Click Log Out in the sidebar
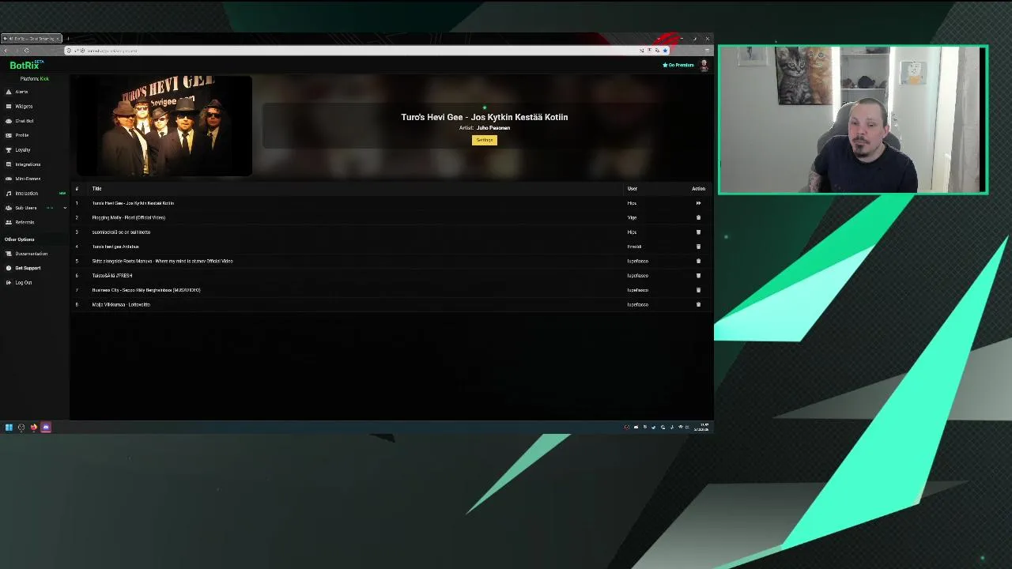This screenshot has width=1012, height=569. pos(23,282)
